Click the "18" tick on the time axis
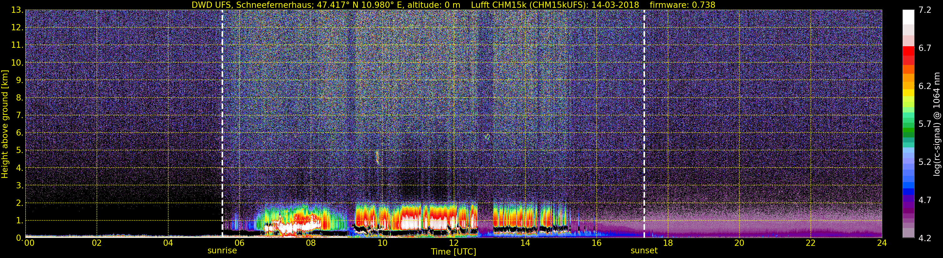 tap(668, 243)
